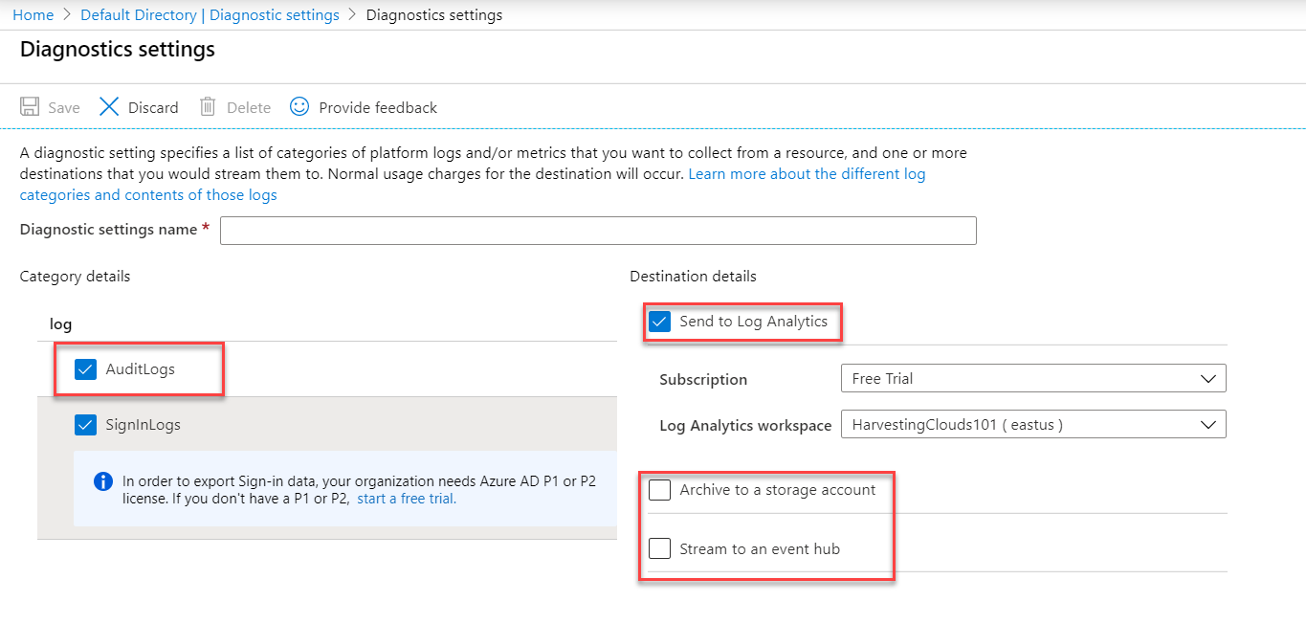Click the Category details heading
The image size is (1306, 624).
click(75, 277)
